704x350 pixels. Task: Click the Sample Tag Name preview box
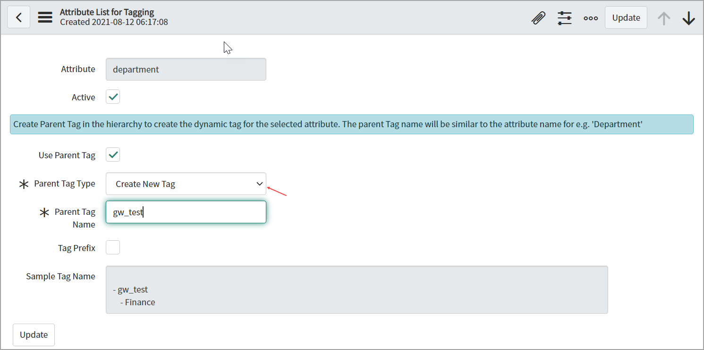(x=356, y=289)
